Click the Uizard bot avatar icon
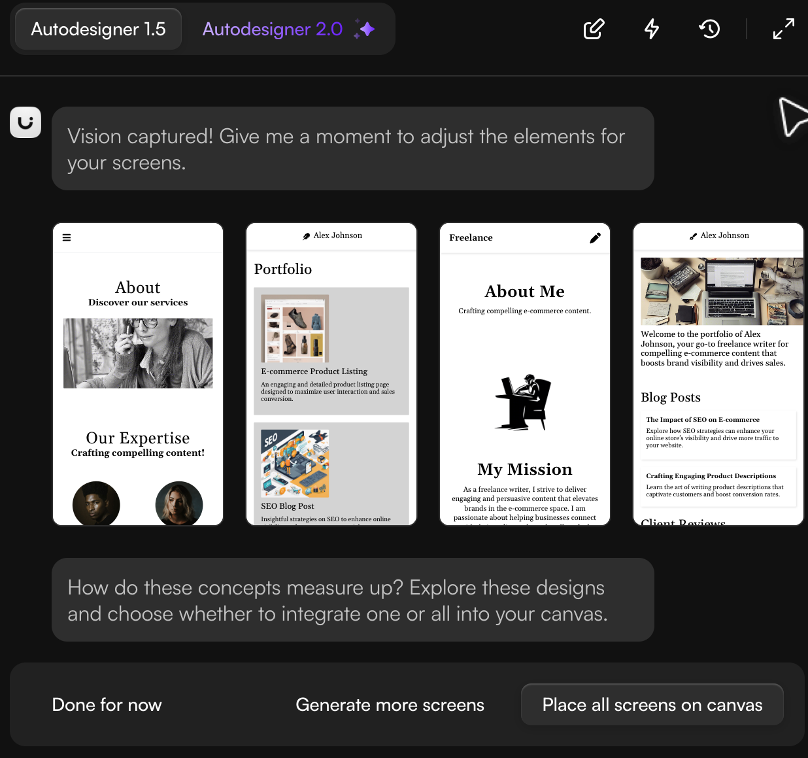The image size is (808, 758). [x=25, y=122]
